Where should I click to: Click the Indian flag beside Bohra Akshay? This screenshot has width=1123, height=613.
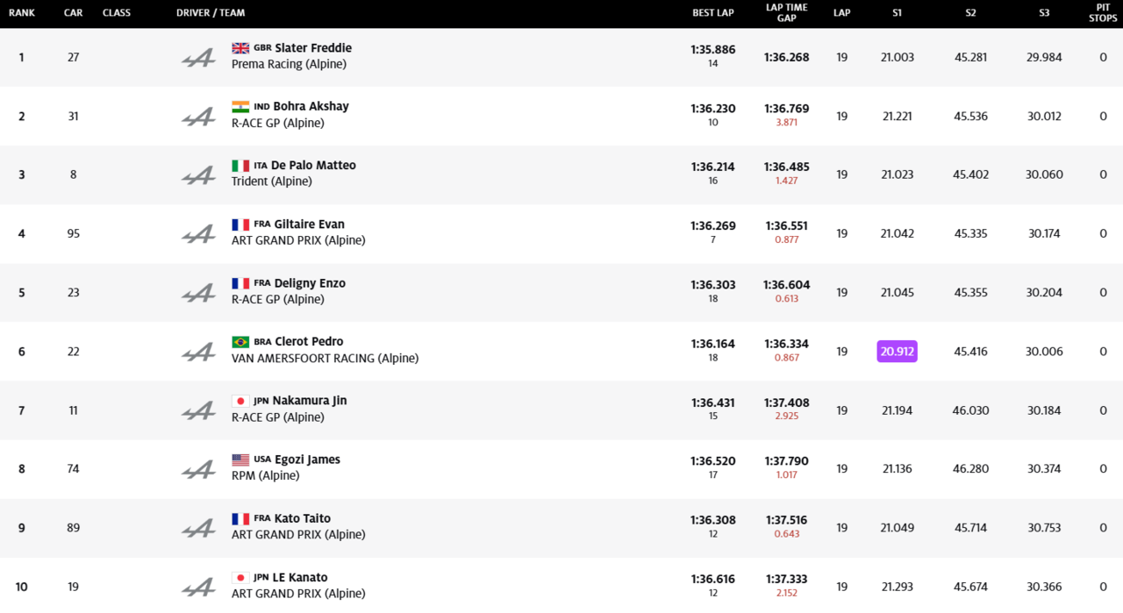pyautogui.click(x=240, y=107)
